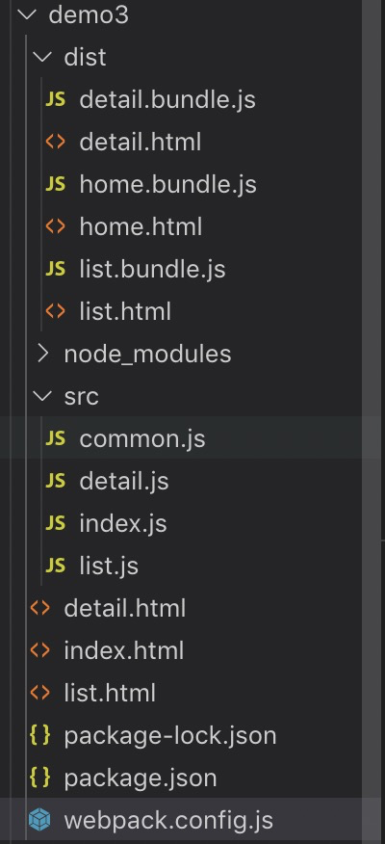This screenshot has width=385, height=844.
Task: Click the JS icon beside home.bundle.js
Action: coord(56,184)
